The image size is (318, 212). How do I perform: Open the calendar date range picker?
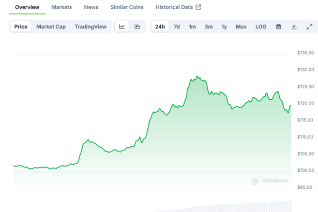point(278,26)
